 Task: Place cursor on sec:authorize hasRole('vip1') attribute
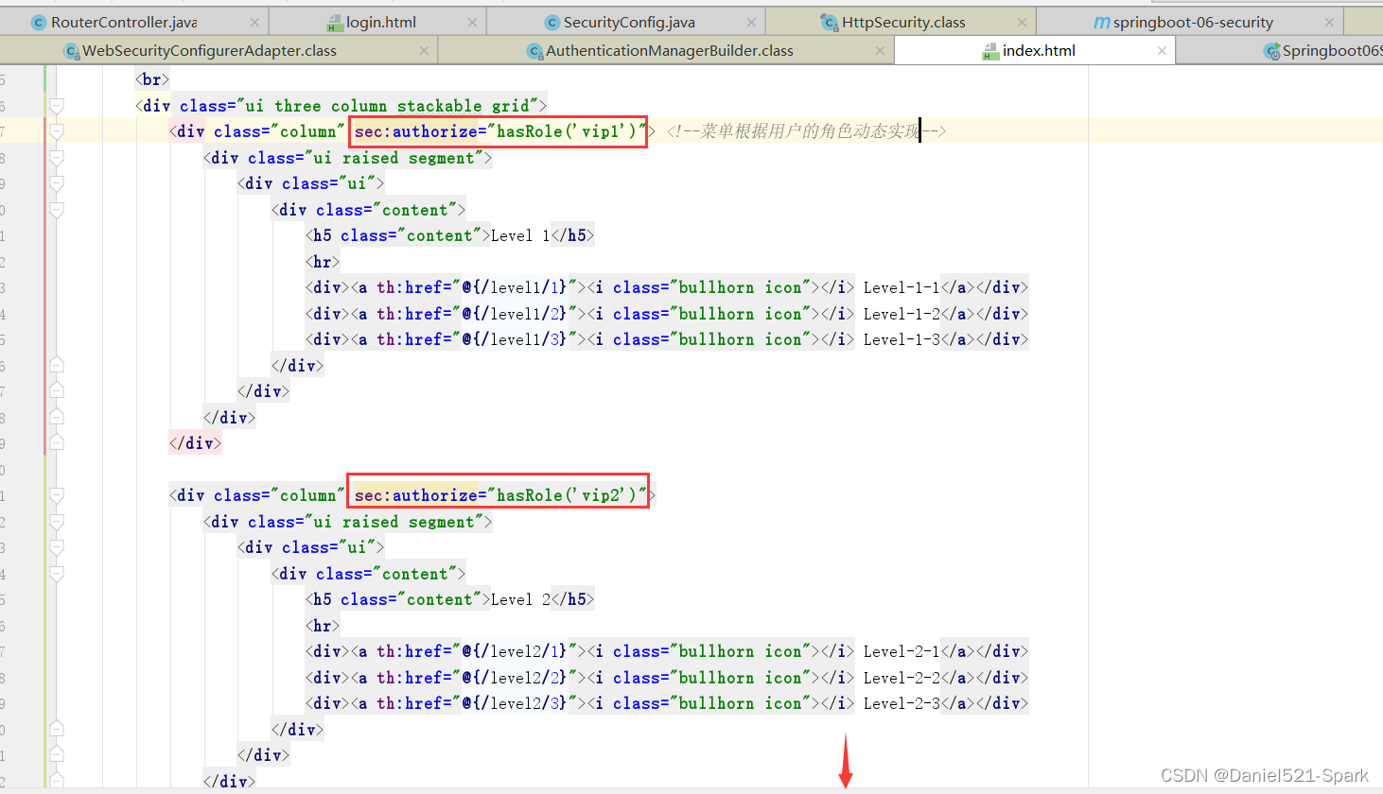tap(499, 131)
